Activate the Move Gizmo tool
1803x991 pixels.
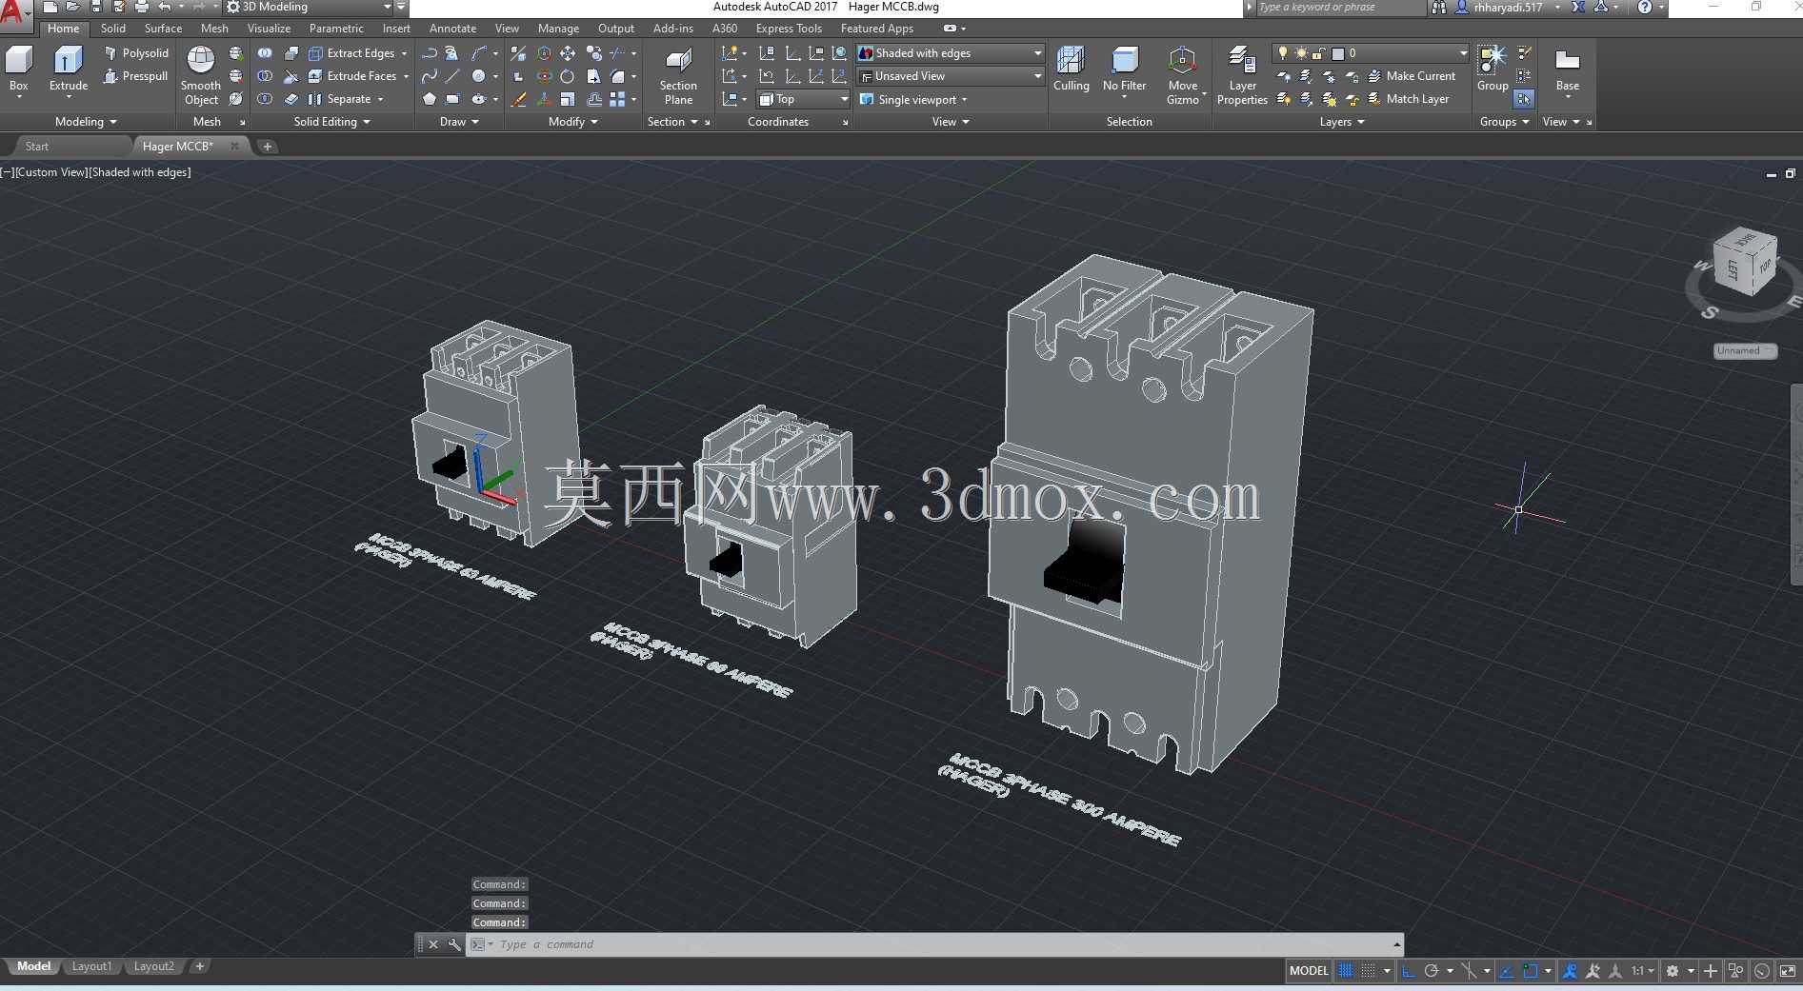(x=1183, y=75)
